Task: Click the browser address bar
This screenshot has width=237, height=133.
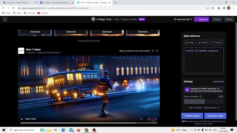Action: point(112,8)
